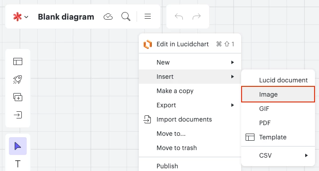Open the rocket quick-start icon
The image size is (319, 171).
(x=18, y=79)
